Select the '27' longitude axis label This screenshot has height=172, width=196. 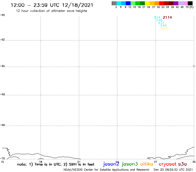[155, 162]
